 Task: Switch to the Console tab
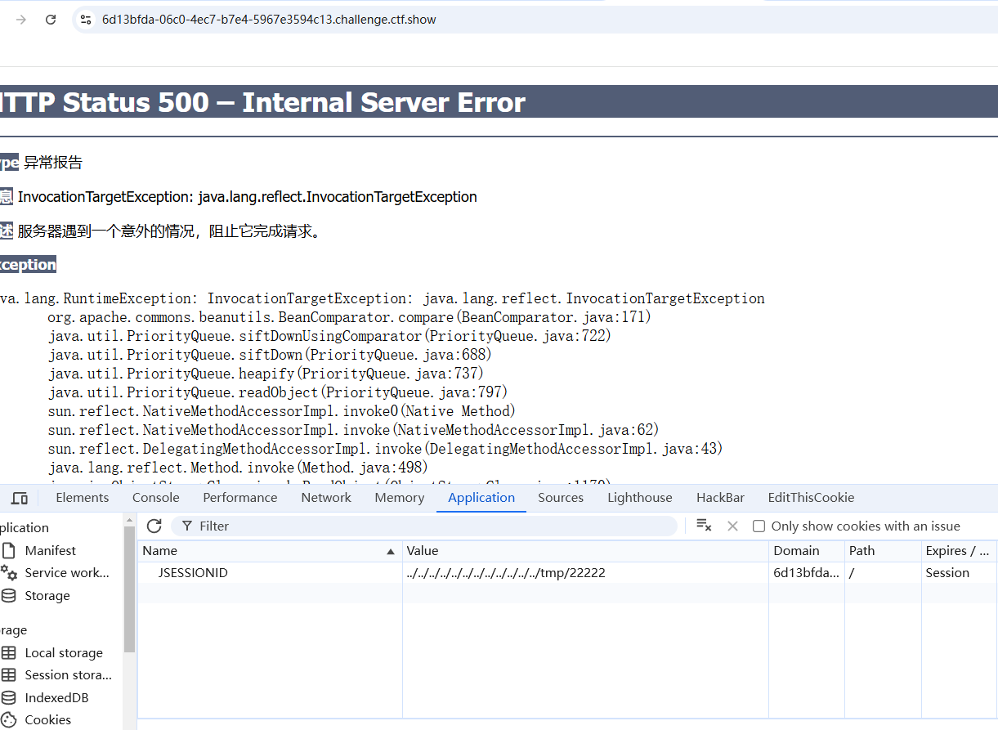pos(155,498)
